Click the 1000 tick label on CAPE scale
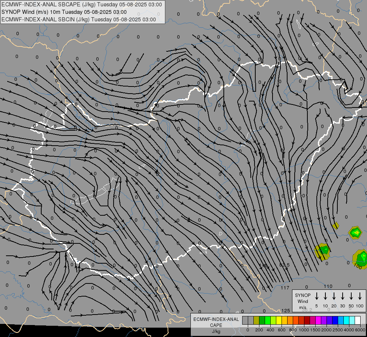Screen dimensions: 367x337 pos(304,330)
